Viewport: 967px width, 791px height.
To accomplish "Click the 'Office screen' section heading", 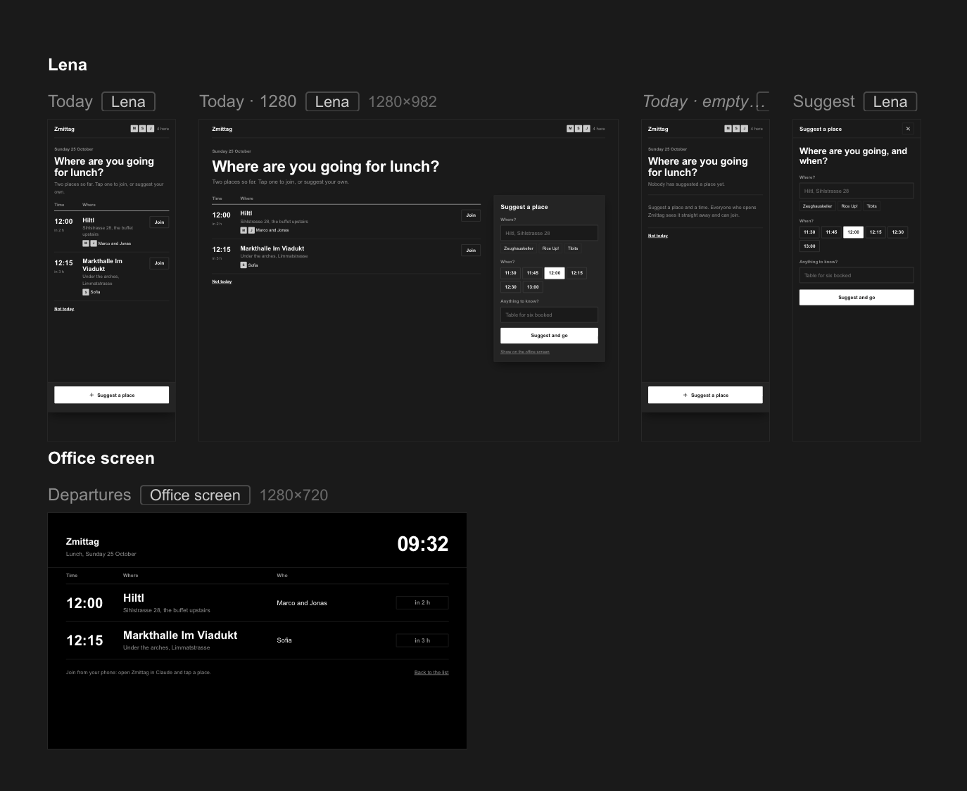I will click(x=101, y=458).
